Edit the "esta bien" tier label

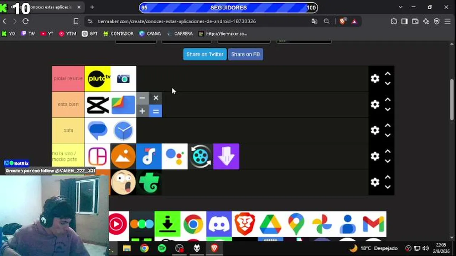coord(68,105)
